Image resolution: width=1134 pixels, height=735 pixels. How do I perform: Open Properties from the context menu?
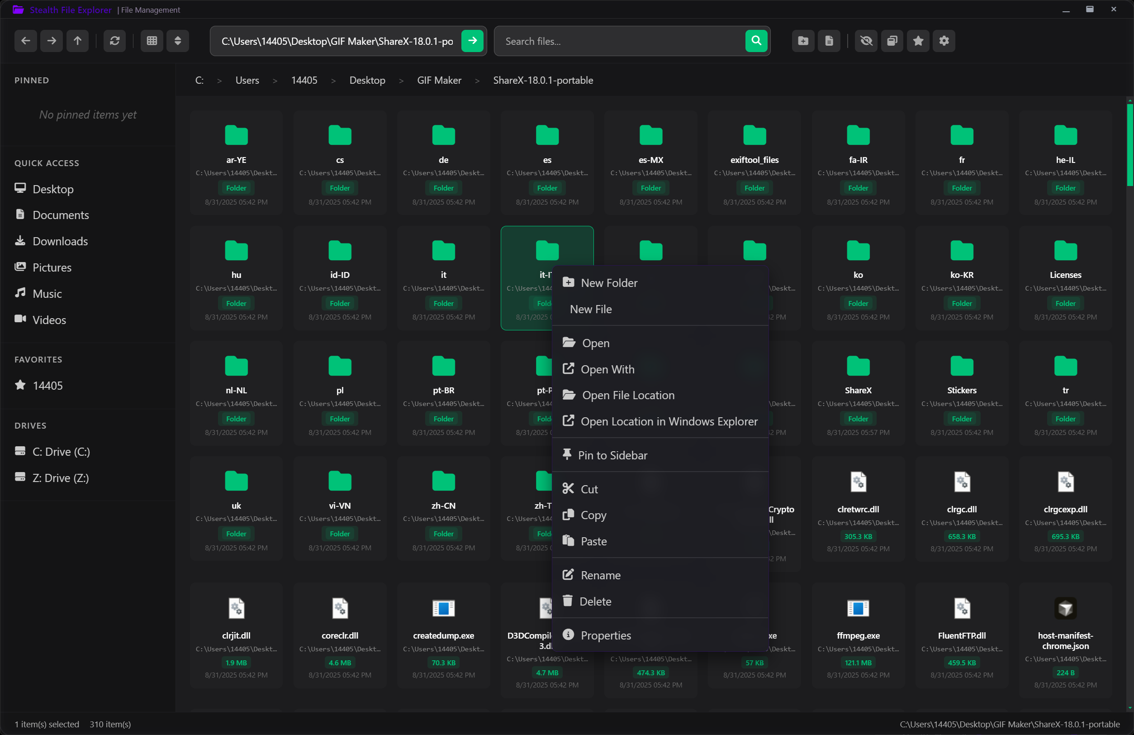pos(606,635)
